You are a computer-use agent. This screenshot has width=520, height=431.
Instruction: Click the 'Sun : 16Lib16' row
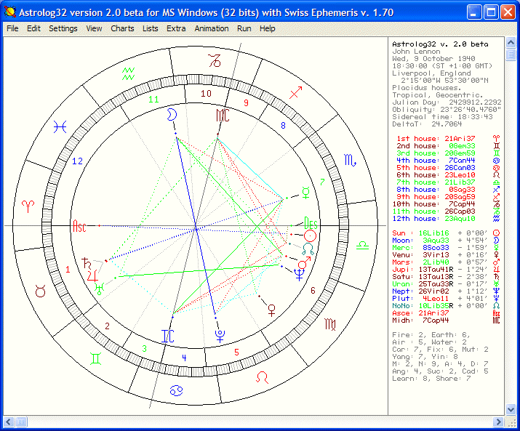[446, 233]
